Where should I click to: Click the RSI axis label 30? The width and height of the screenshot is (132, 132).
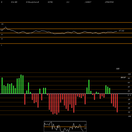click(x=2, y=39)
